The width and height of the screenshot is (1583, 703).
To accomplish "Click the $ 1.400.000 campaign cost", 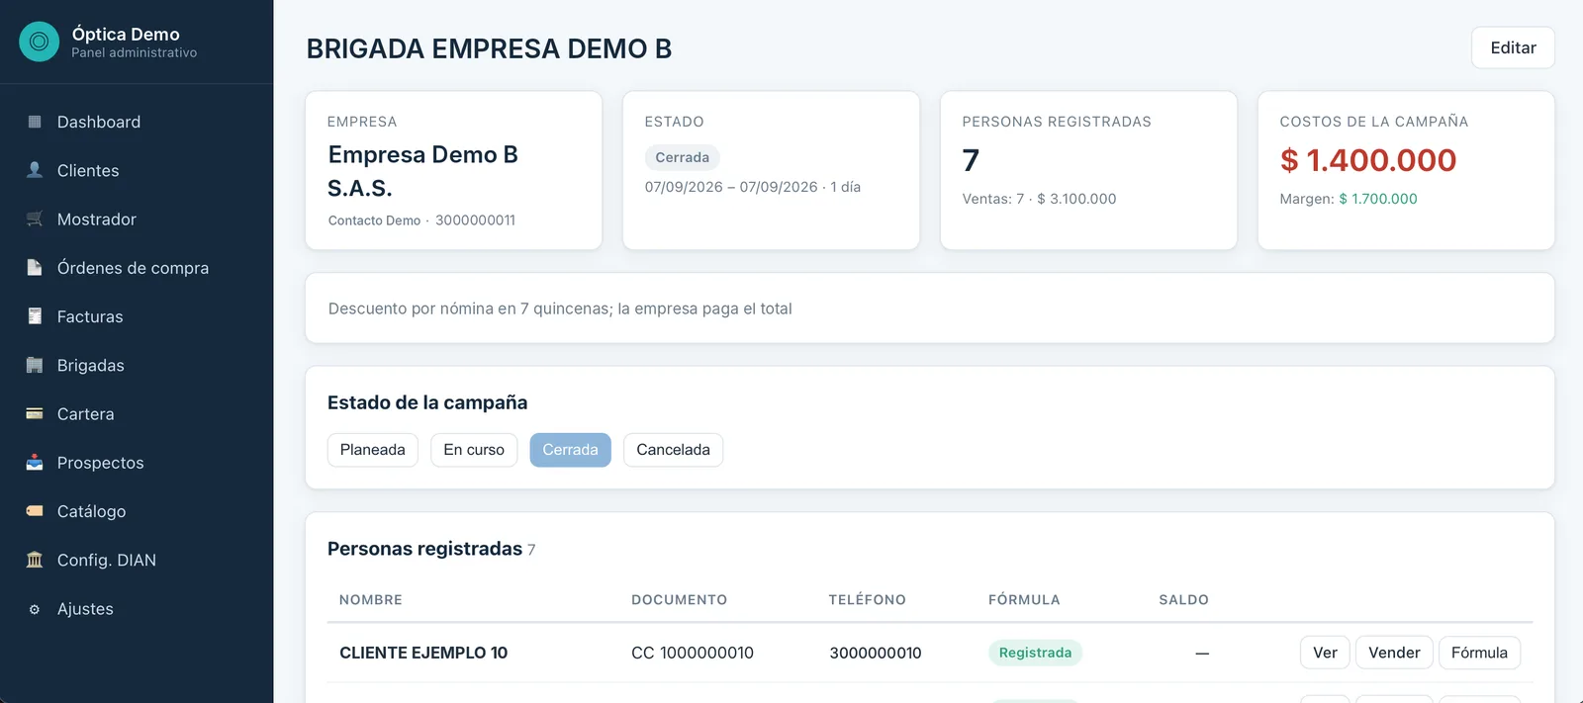I will [x=1367, y=160].
